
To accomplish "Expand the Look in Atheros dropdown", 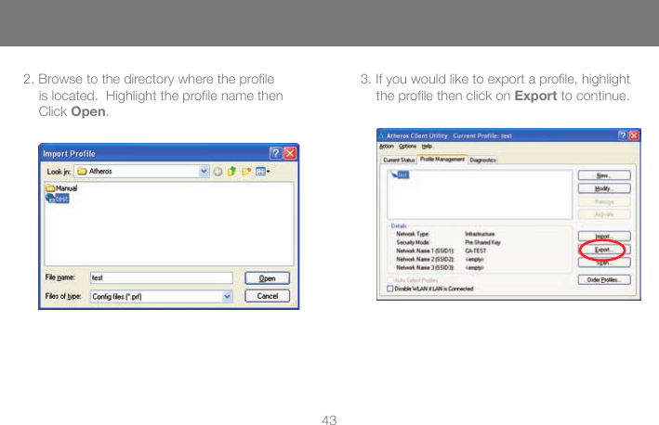I will (x=204, y=171).
